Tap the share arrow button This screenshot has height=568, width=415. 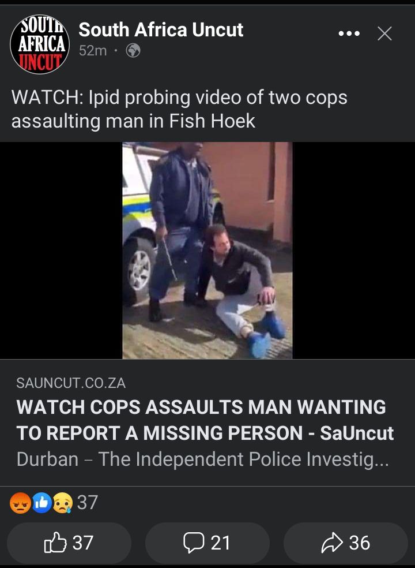click(x=345, y=542)
